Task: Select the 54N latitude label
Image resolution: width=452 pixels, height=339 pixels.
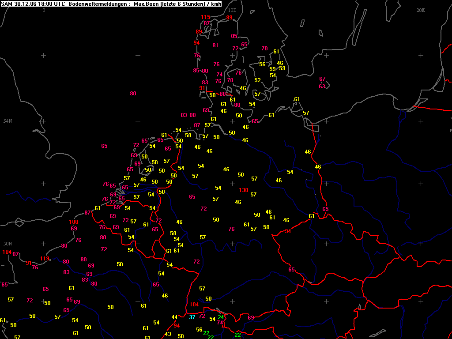Action: tap(8, 121)
